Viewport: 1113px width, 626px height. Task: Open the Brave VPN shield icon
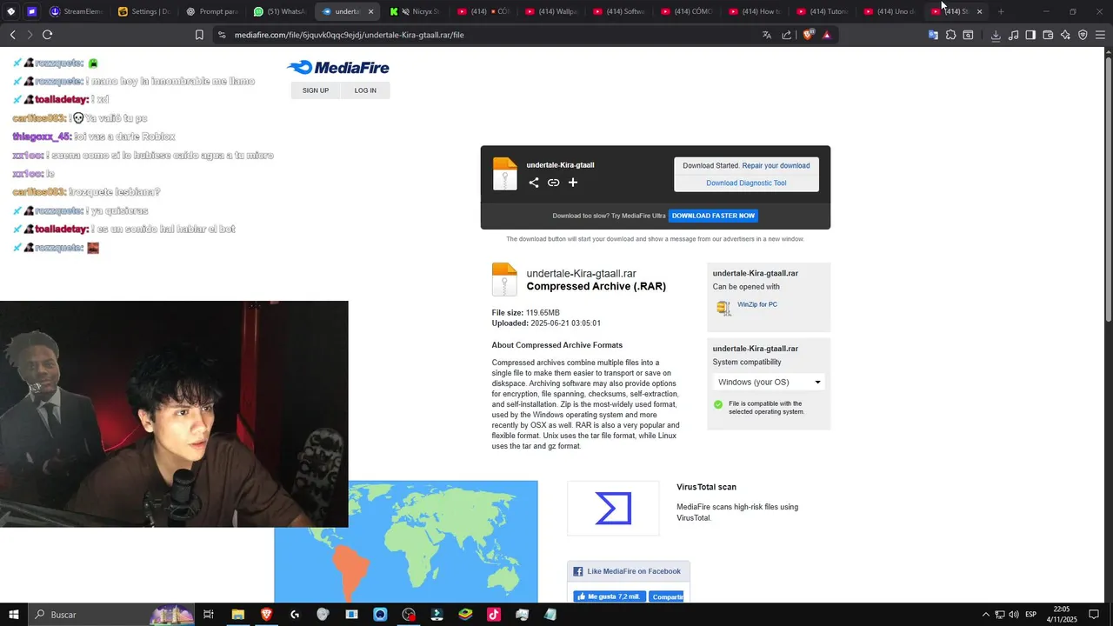pyautogui.click(x=1083, y=35)
